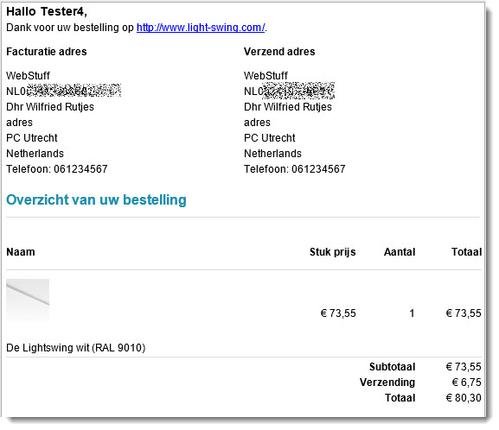The width and height of the screenshot is (499, 430).
Task: Click the Overzicht van uw bestelling heading
Action: pos(96,200)
